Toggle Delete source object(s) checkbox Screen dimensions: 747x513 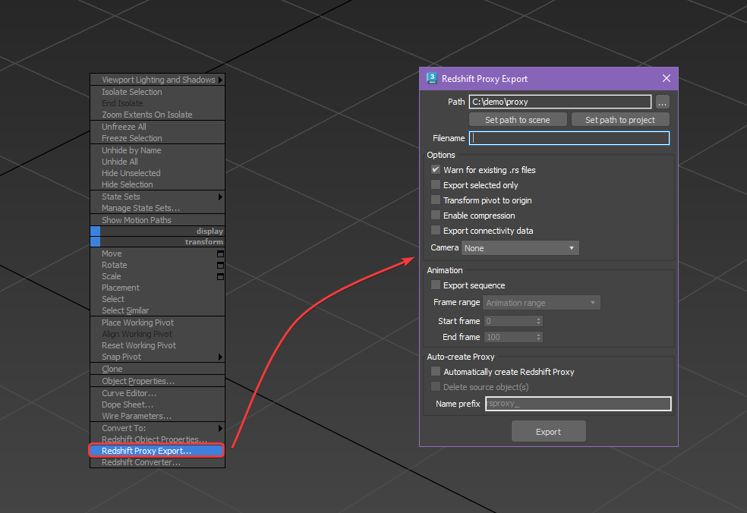[436, 386]
